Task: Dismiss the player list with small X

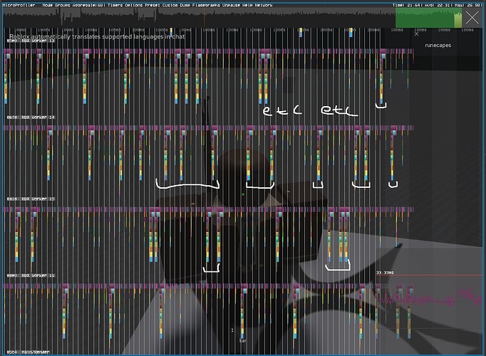Action: click(x=416, y=33)
